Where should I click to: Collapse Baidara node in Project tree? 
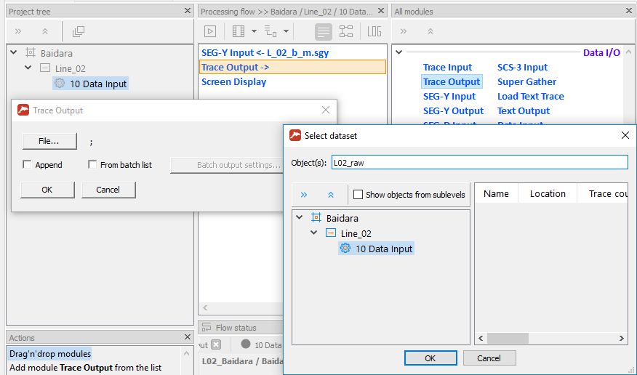[14, 52]
